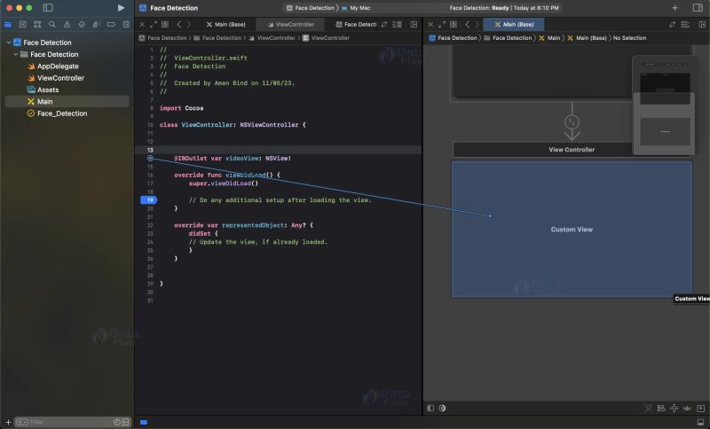Viewport: 710px width, 429px height.
Task: Open the Report navigator icon
Action: (126, 25)
